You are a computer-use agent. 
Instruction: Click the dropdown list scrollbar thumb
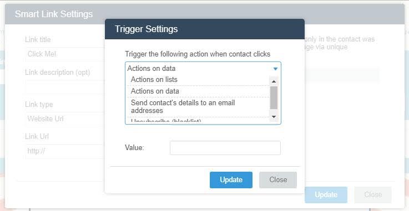(x=274, y=97)
